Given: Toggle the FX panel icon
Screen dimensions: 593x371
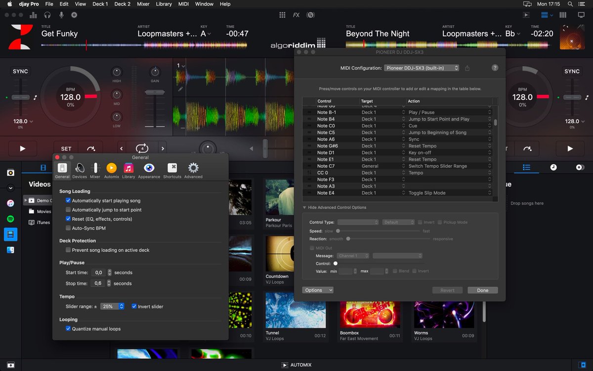Looking at the screenshot, I should point(296,15).
